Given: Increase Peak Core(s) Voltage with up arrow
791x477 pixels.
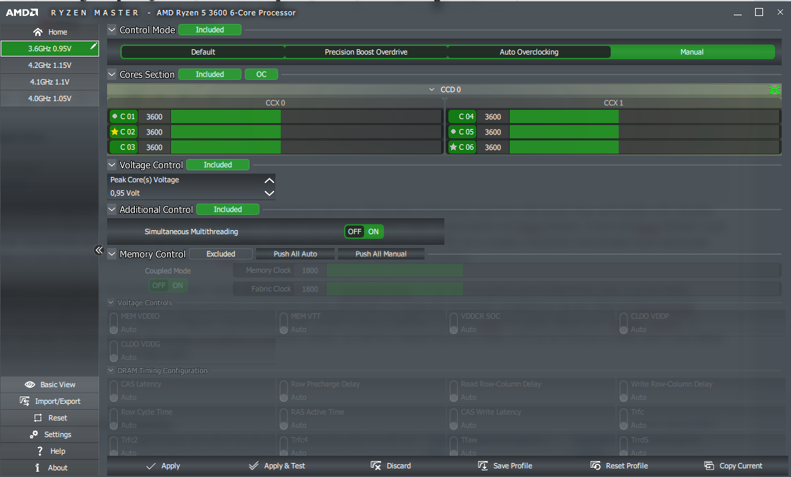Looking at the screenshot, I should (x=269, y=180).
